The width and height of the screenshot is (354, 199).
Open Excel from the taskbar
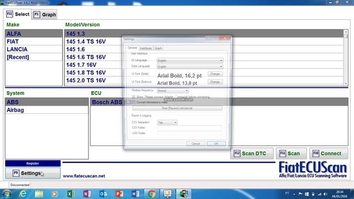tap(71, 194)
